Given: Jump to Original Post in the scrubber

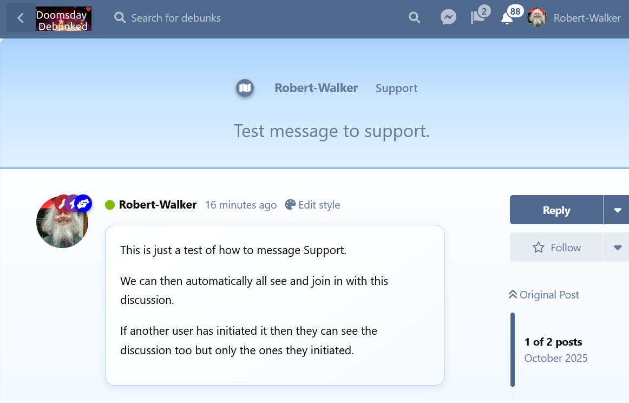Looking at the screenshot, I should [x=543, y=295].
